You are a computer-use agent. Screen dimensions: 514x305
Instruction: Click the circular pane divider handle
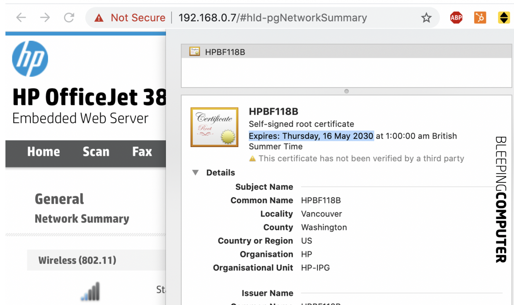[346, 91]
